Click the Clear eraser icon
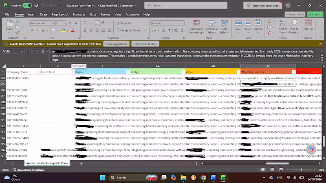326x183 pixels. point(269,33)
